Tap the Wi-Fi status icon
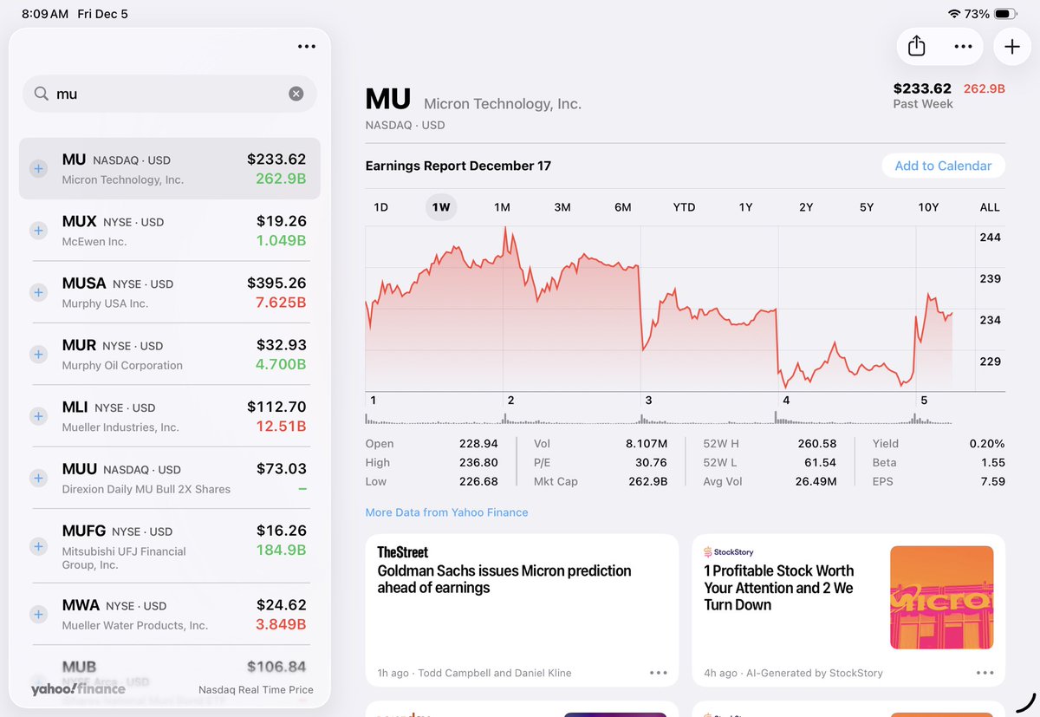The width and height of the screenshot is (1040, 717). (x=954, y=14)
